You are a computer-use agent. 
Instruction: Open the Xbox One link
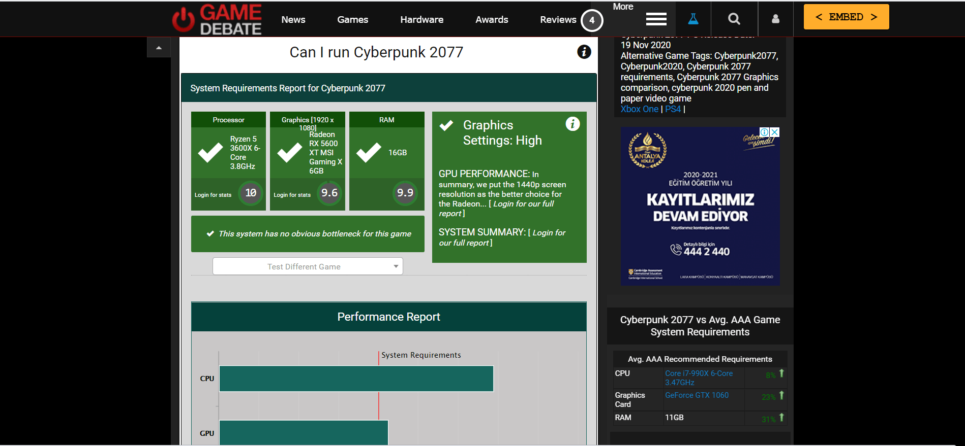(639, 109)
